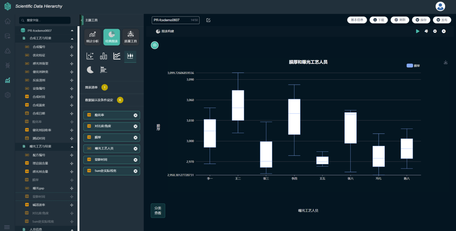Open chart settings gear icon

pos(435,31)
